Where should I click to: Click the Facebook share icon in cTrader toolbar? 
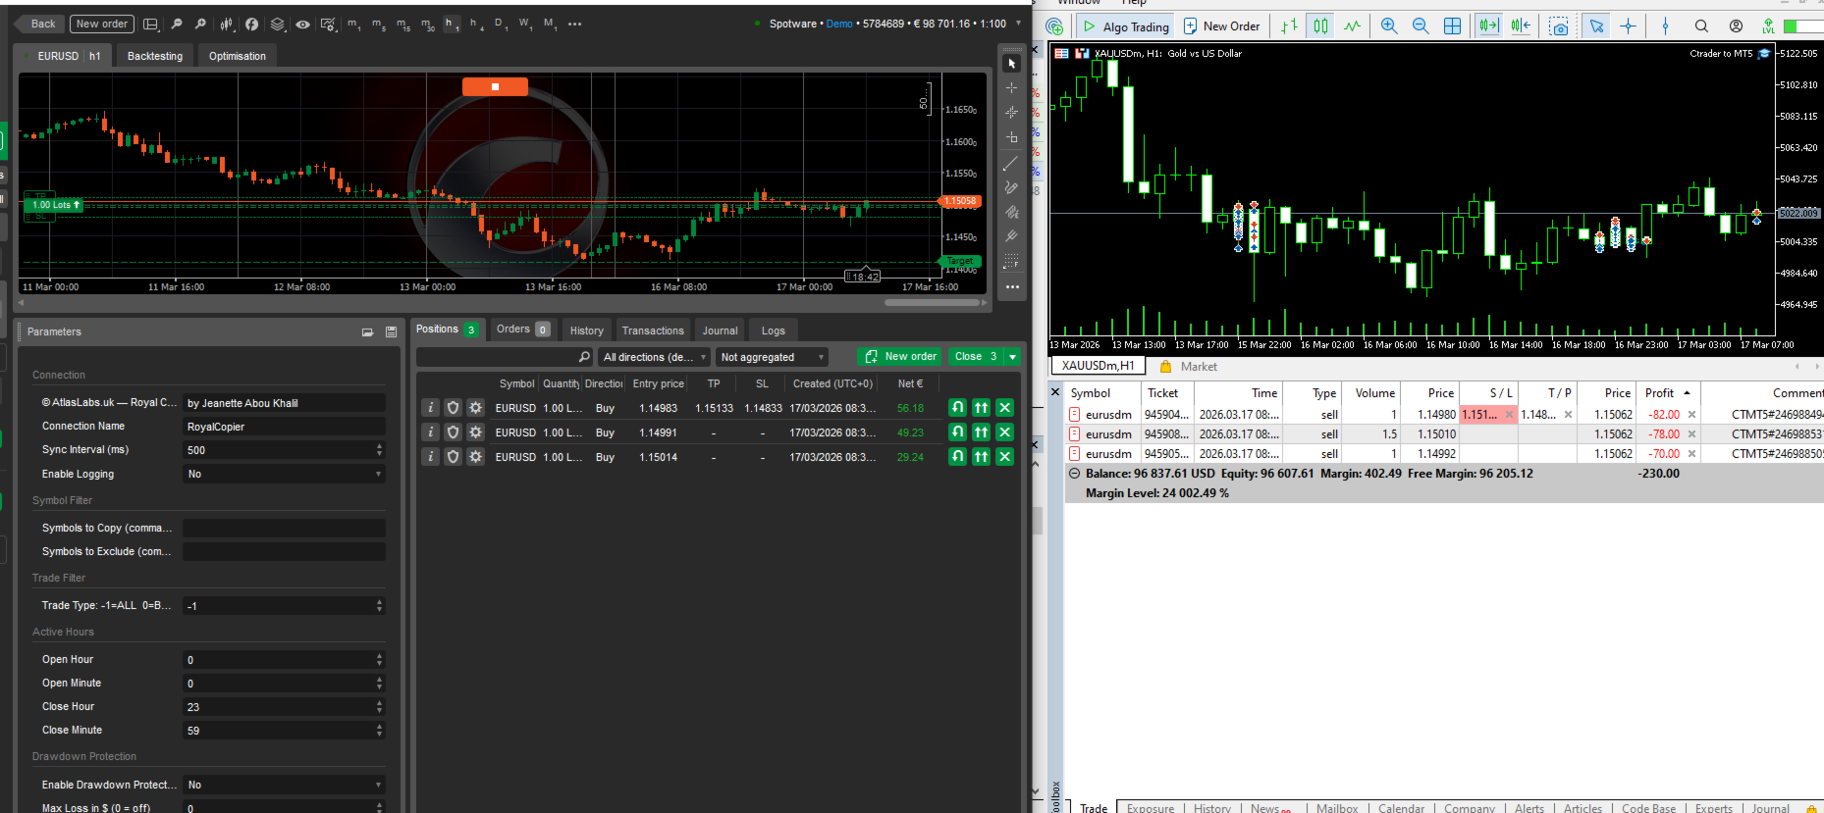click(x=252, y=24)
